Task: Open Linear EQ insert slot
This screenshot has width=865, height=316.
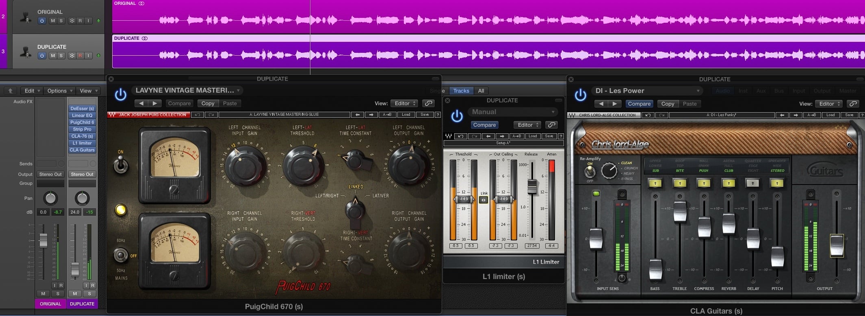Action: pyautogui.click(x=82, y=115)
